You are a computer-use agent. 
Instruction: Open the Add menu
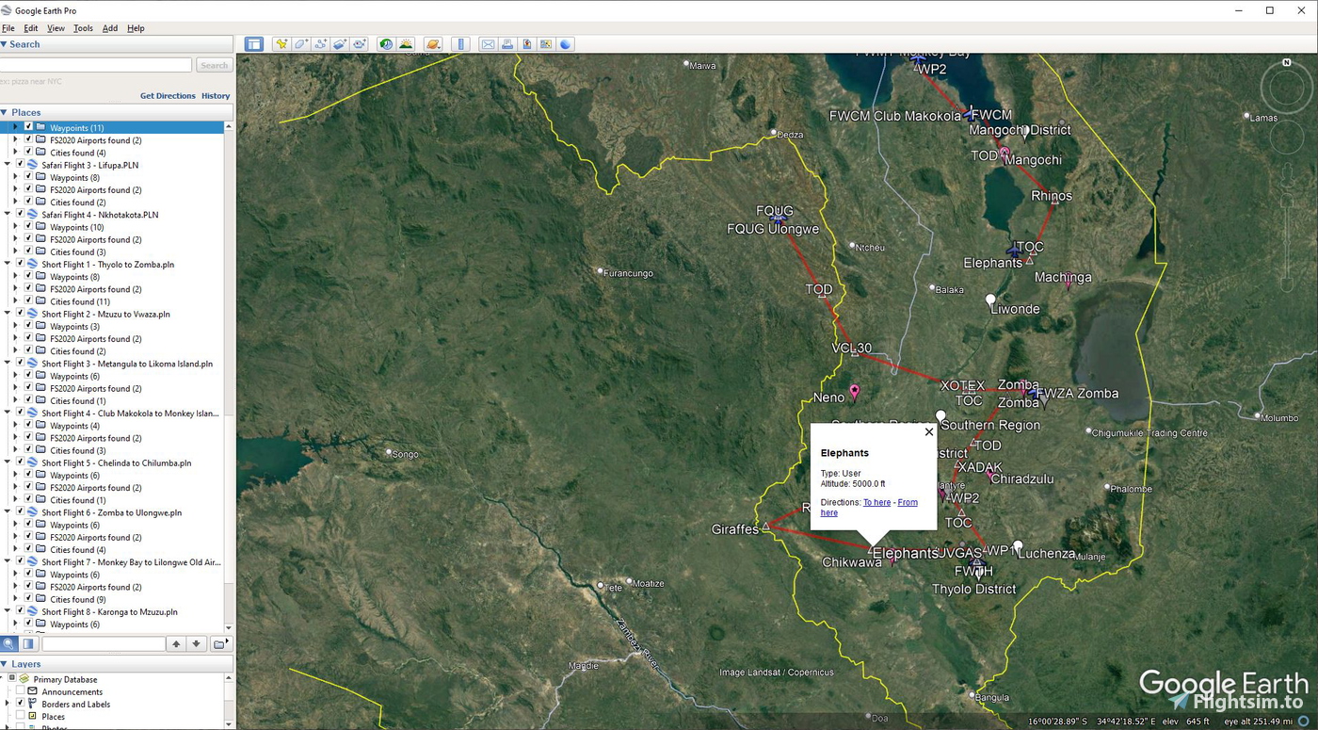(x=110, y=28)
